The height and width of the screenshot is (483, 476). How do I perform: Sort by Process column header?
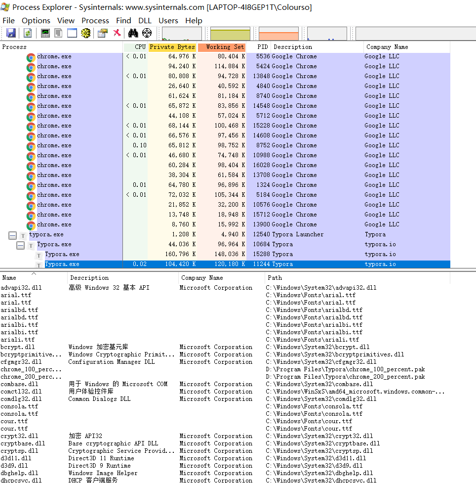pyautogui.click(x=61, y=47)
